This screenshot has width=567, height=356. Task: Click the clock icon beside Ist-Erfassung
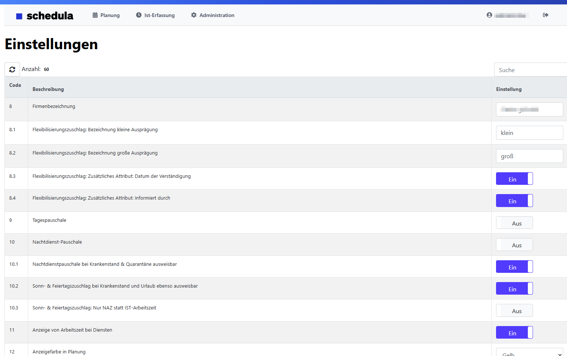click(139, 15)
